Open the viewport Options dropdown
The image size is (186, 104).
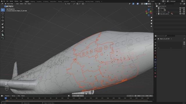tap(150, 6)
